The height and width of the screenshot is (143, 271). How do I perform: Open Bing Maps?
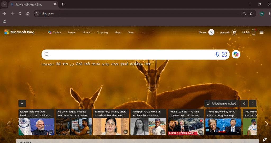118,32
